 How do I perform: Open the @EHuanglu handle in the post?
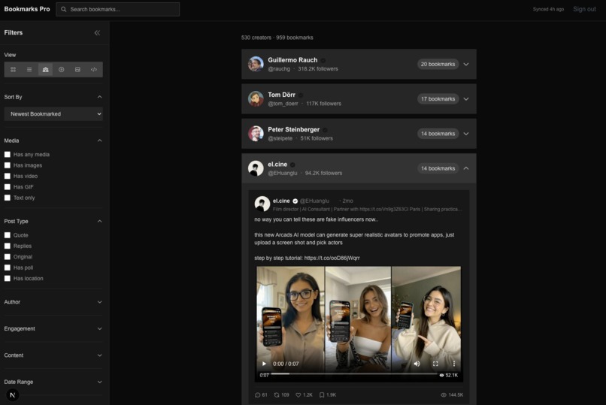(314, 201)
